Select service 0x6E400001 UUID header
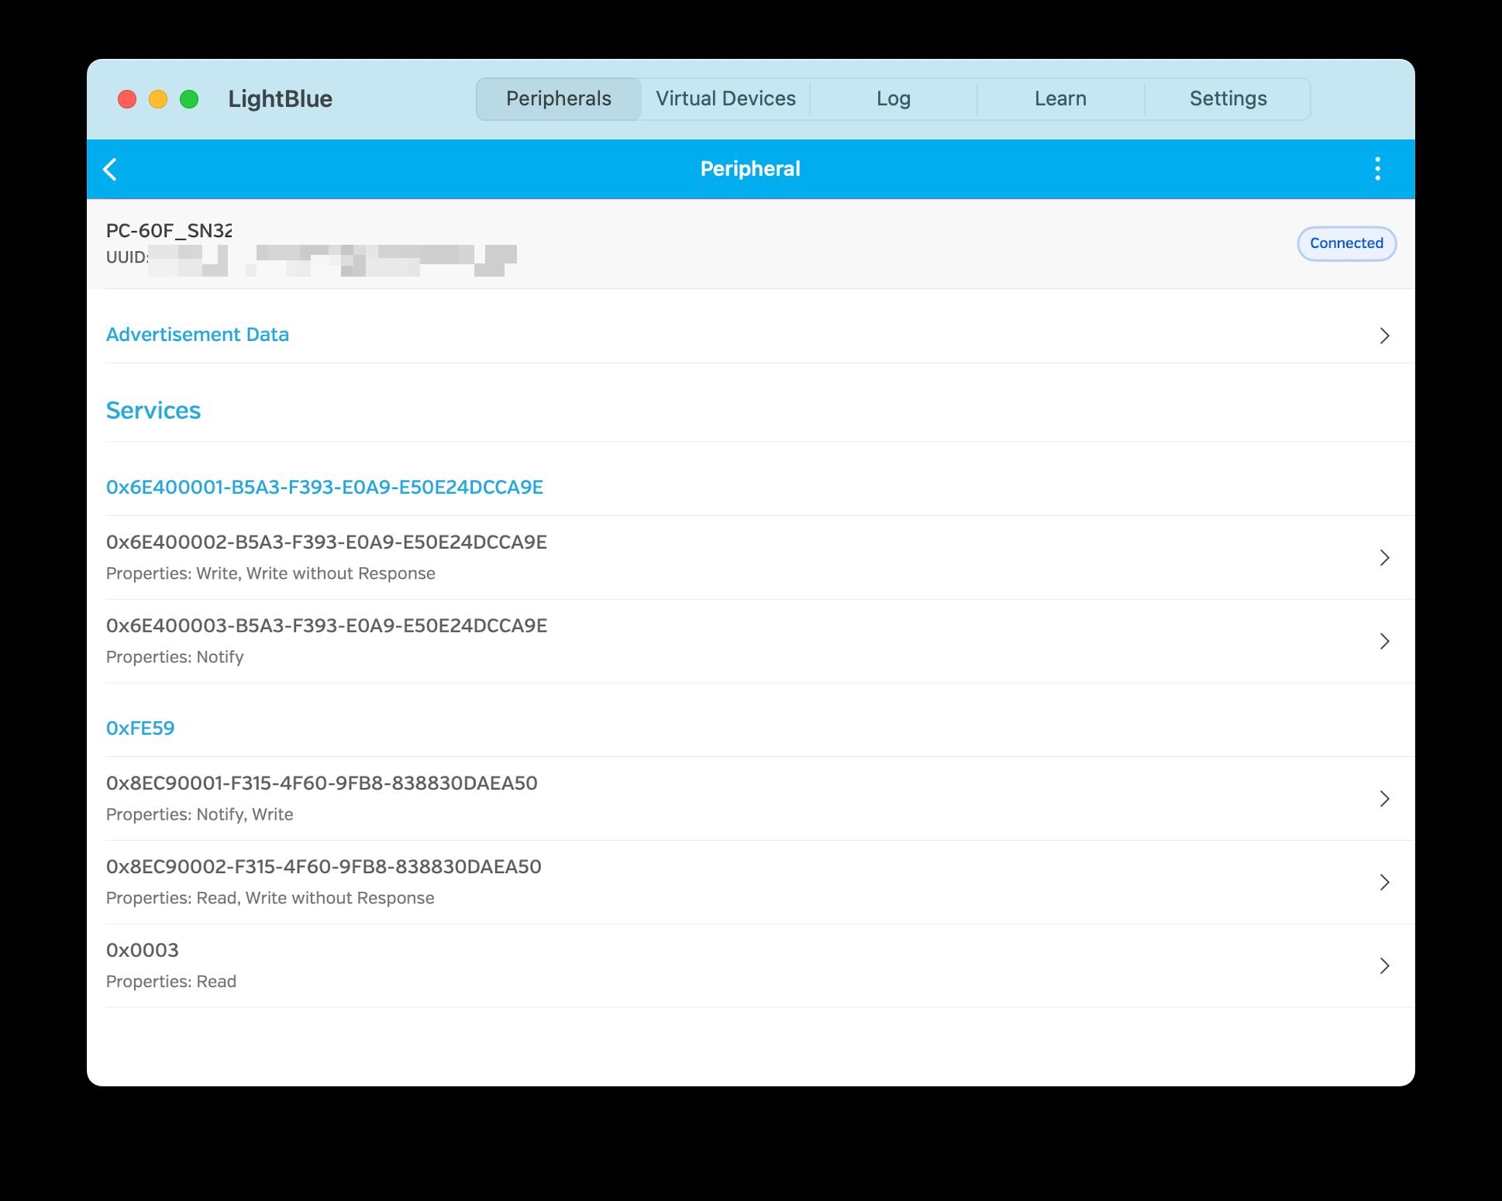The height and width of the screenshot is (1201, 1502). click(x=324, y=487)
